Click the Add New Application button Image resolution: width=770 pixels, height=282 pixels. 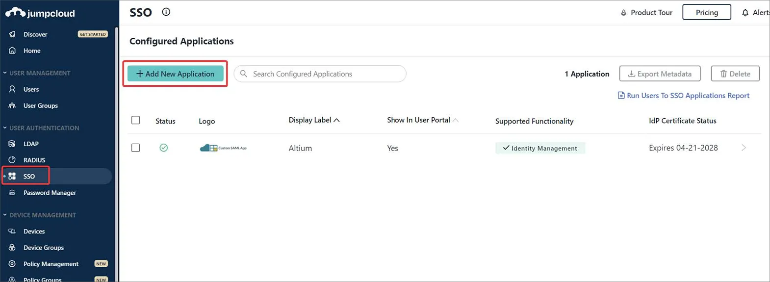click(175, 74)
